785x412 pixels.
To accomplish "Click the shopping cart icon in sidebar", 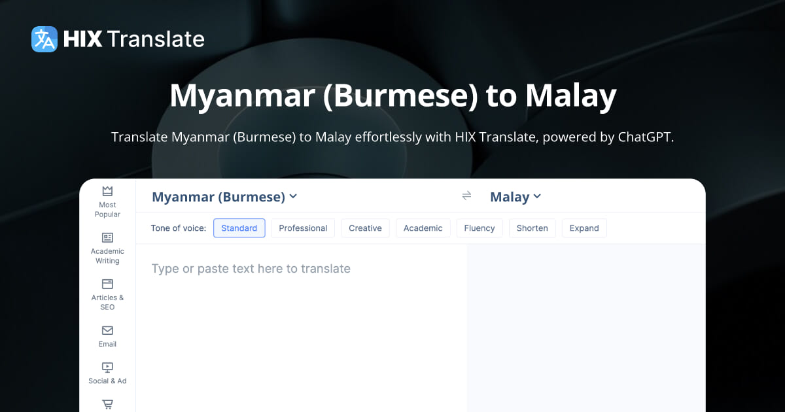I will click(x=107, y=404).
